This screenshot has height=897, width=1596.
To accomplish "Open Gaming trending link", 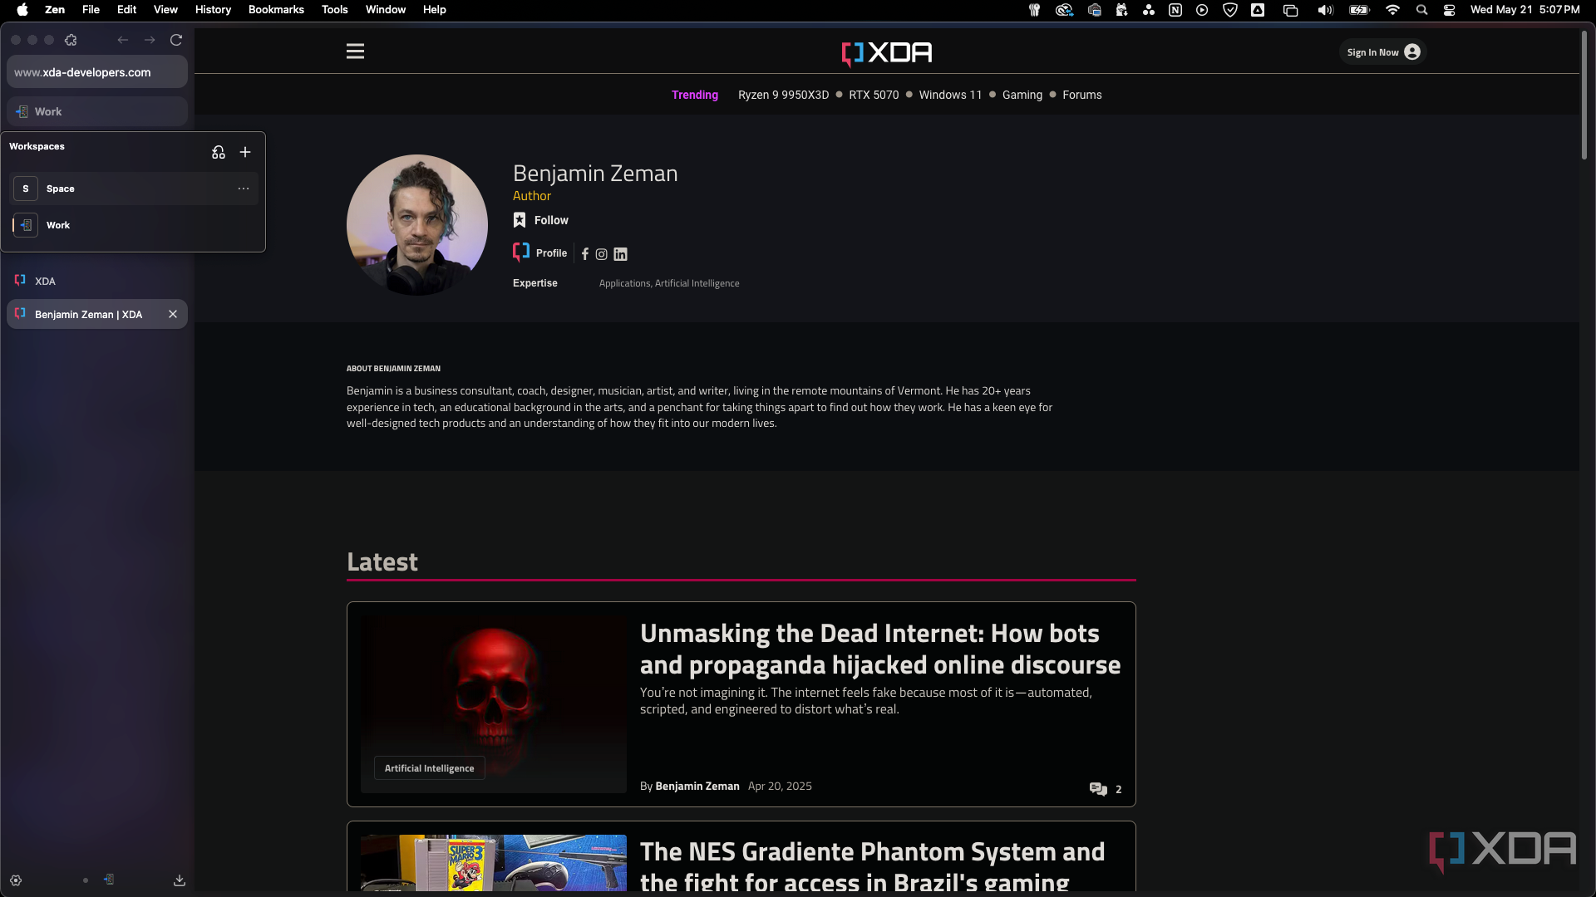I will [1022, 95].
